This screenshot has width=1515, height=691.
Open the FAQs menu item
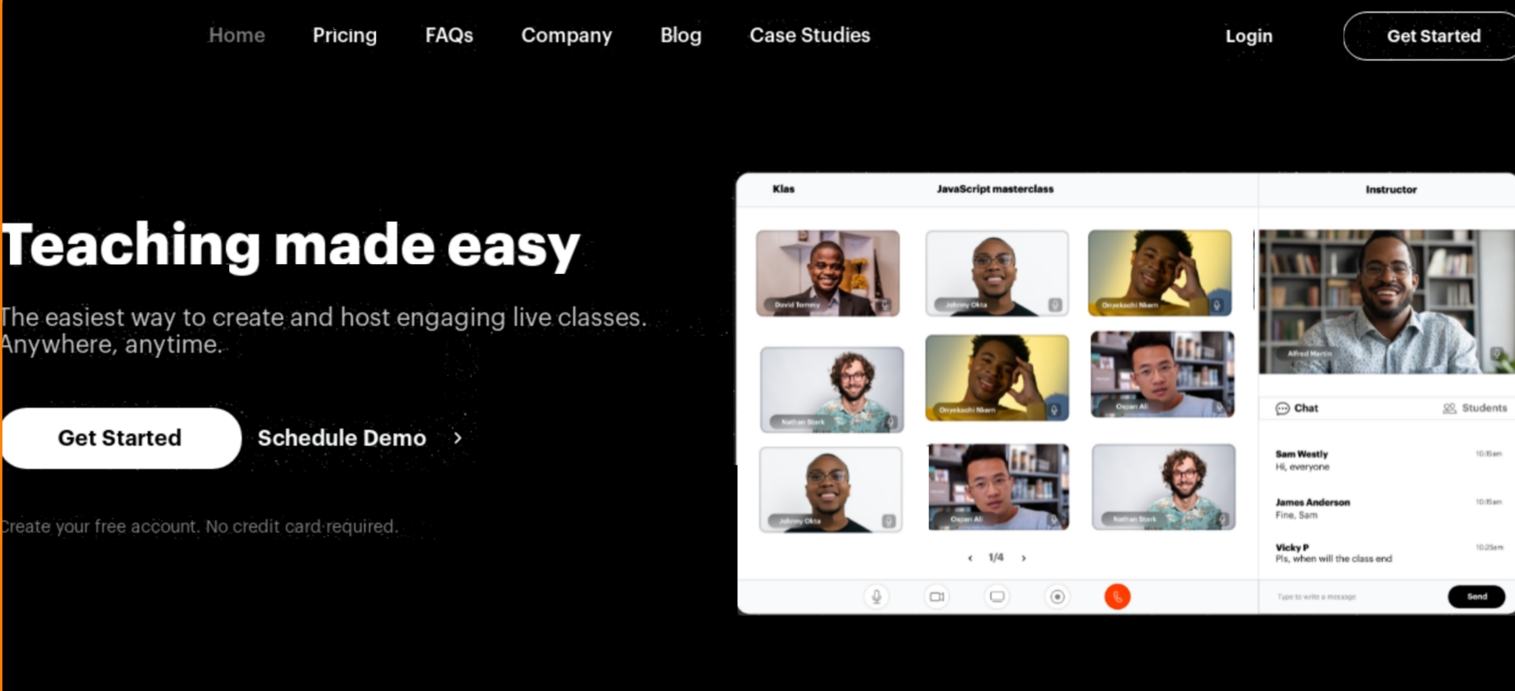tap(449, 35)
